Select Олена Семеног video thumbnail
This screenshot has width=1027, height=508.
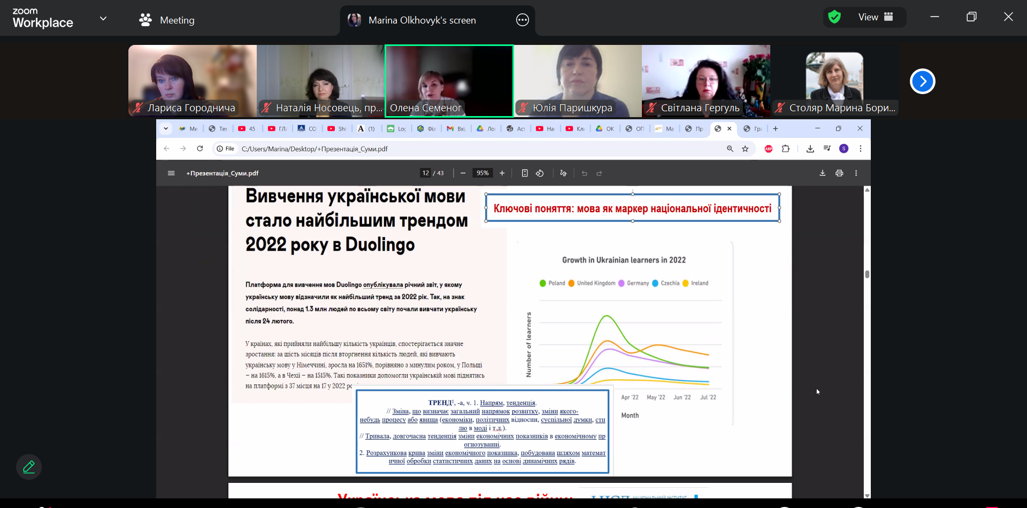pos(449,80)
